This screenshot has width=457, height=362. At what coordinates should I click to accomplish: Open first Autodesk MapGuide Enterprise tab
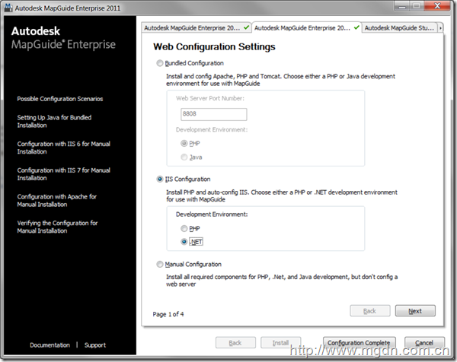pos(197,28)
